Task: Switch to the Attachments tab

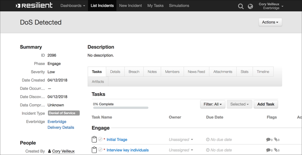Action: pyautogui.click(x=223, y=72)
